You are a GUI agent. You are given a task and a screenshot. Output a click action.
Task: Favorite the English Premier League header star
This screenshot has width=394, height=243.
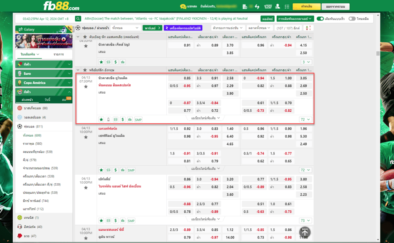point(85,70)
